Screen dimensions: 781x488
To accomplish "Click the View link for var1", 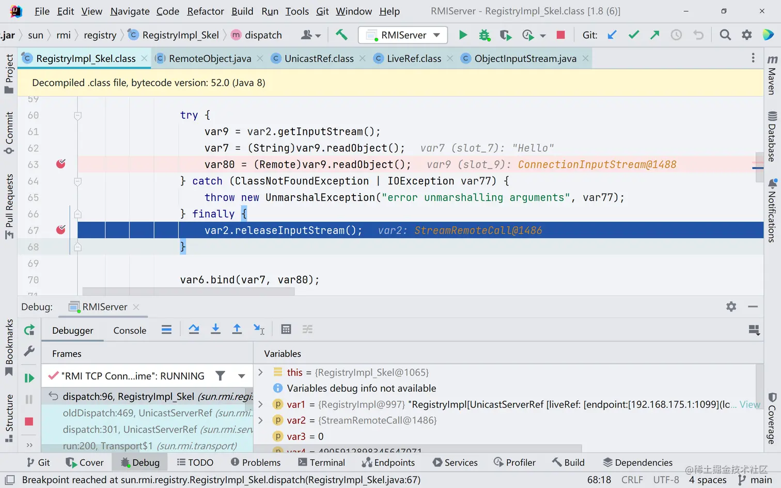I will tap(749, 404).
